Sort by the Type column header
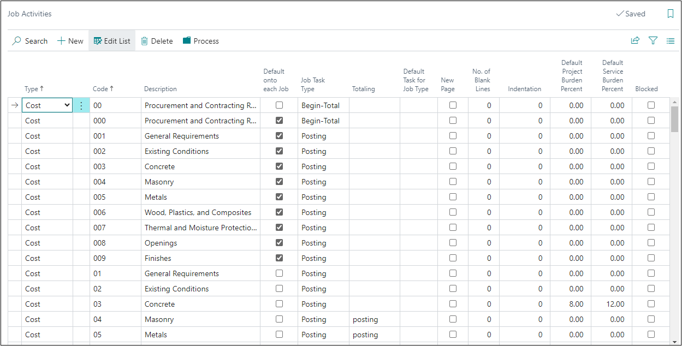This screenshot has height=346, width=682. click(x=32, y=89)
